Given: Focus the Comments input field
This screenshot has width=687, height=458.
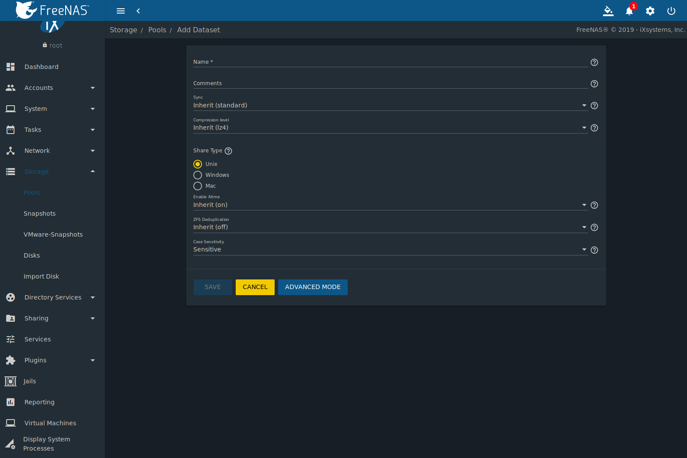Looking at the screenshot, I should [x=390, y=83].
